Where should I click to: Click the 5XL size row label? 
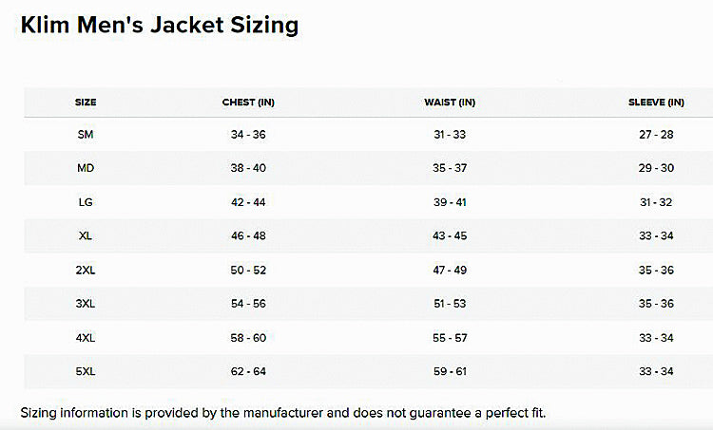[86, 371]
